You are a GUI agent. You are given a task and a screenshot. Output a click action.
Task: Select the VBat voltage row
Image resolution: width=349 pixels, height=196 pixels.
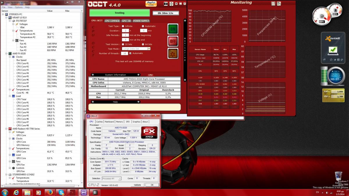pyautogui.click(x=41, y=27)
